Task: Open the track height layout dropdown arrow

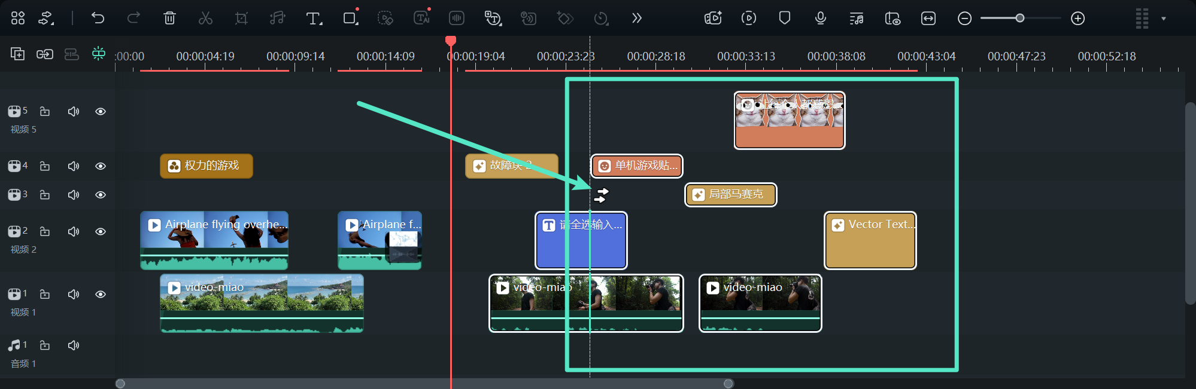Action: tap(1163, 19)
